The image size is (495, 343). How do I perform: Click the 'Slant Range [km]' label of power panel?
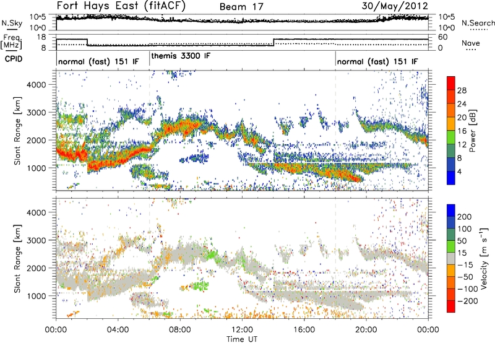[17, 131]
